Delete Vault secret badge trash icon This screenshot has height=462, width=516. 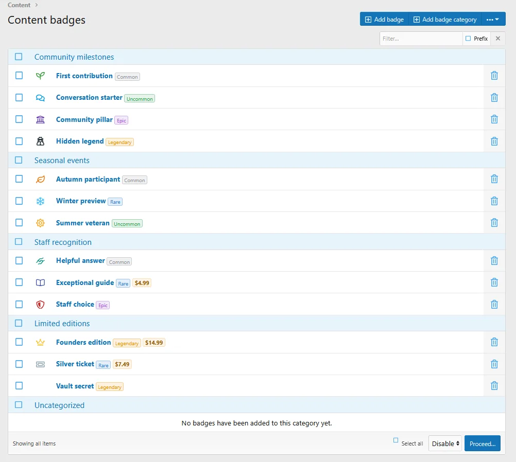(x=494, y=386)
